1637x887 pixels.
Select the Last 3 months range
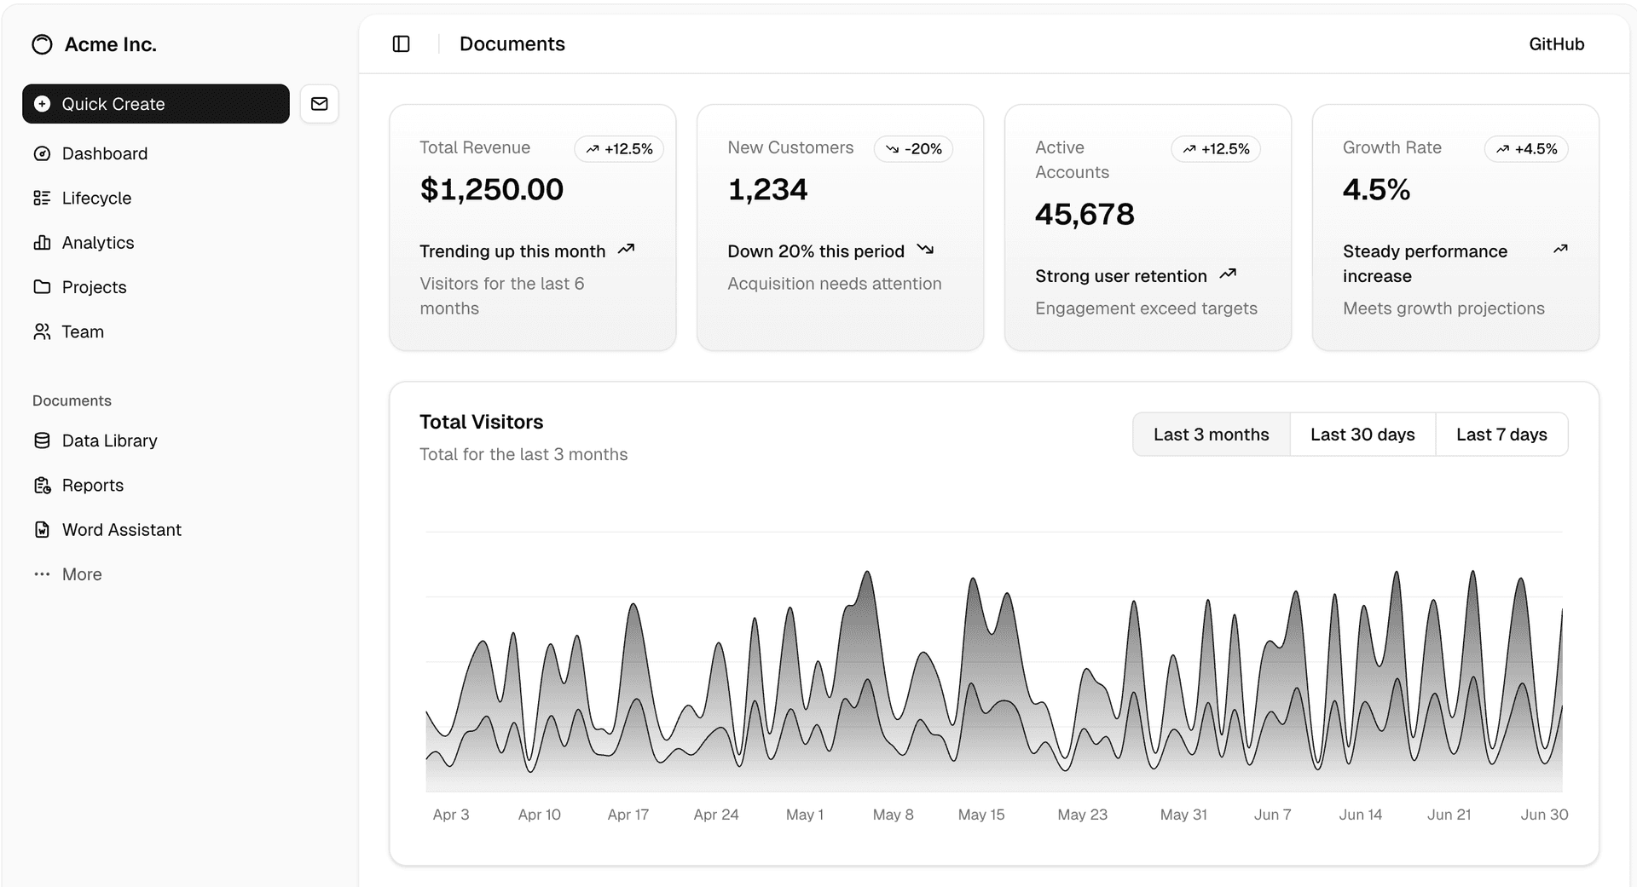(1211, 435)
